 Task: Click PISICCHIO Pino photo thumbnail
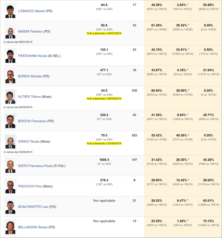click(10, 186)
